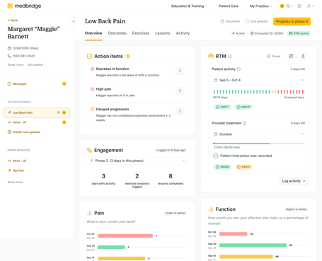Open options for Delayed progression item
Viewport: 322px width, 261px height.
180,111
